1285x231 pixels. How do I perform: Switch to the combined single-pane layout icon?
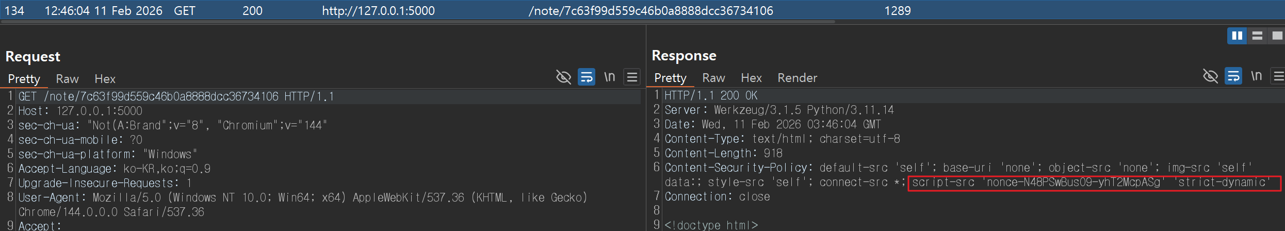(x=1277, y=36)
